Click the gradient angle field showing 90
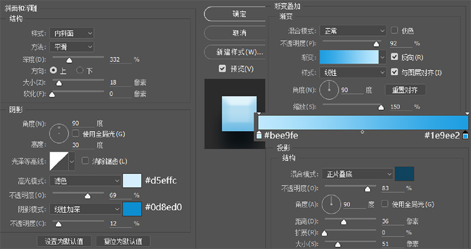Screen dimensions: 471x249 [352, 90]
